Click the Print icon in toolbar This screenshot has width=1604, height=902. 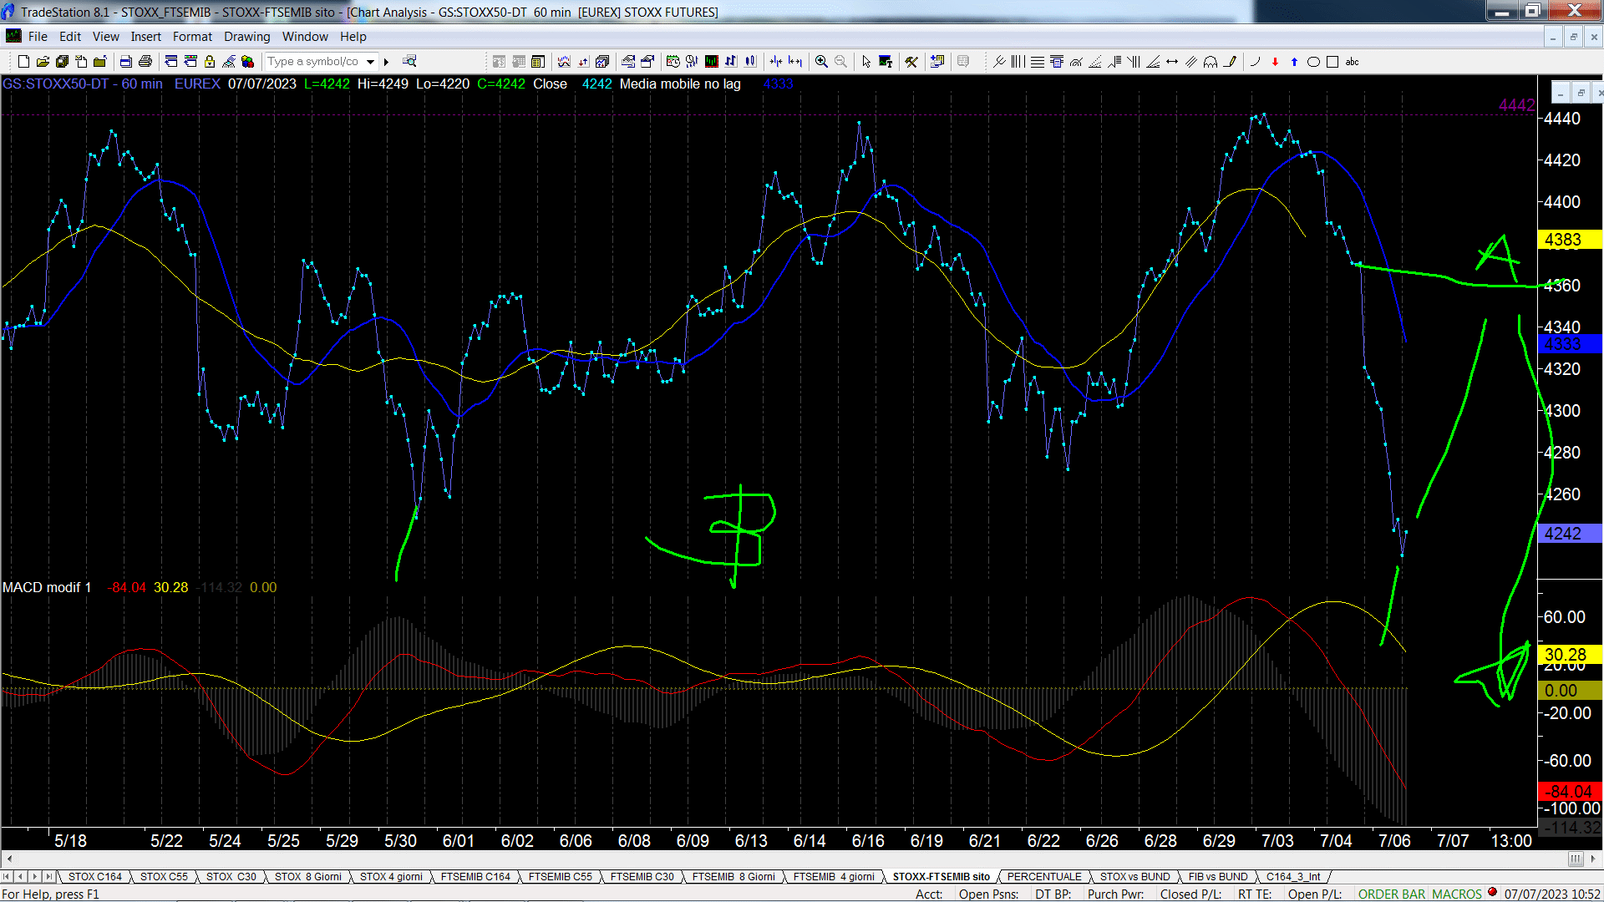click(x=145, y=62)
